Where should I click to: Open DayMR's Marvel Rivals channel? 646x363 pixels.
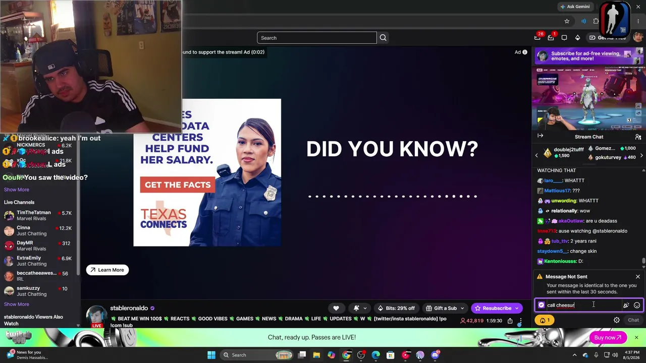tap(39, 246)
